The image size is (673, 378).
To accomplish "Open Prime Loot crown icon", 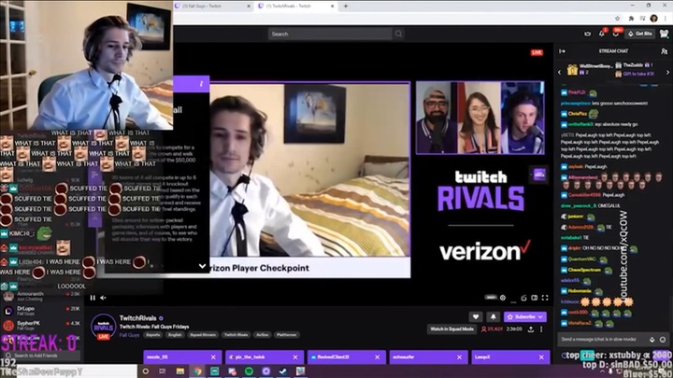I will pos(588,34).
